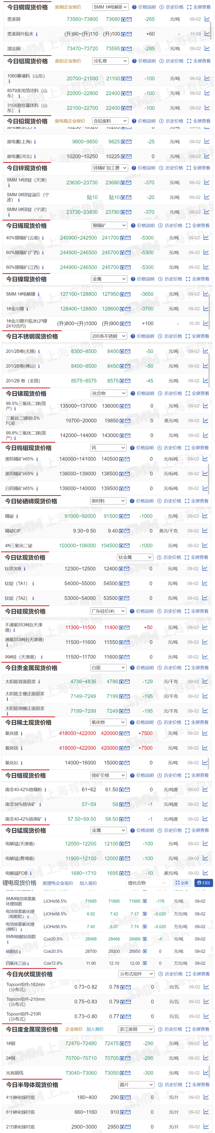Click envelope icon for 201/2B卷(佛山)
This screenshot has height=1133, width=215.
point(128,366)
